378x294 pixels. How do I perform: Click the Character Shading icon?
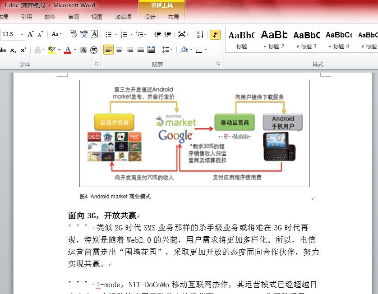point(83,50)
